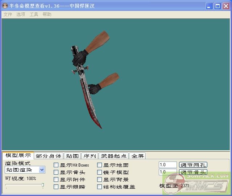Switch to the 贴图 tab
232x196 pixels.
(x=72, y=156)
